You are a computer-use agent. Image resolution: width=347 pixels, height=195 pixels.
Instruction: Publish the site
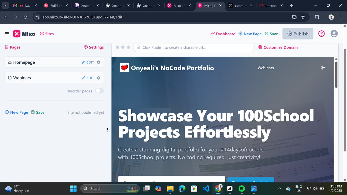click(298, 34)
